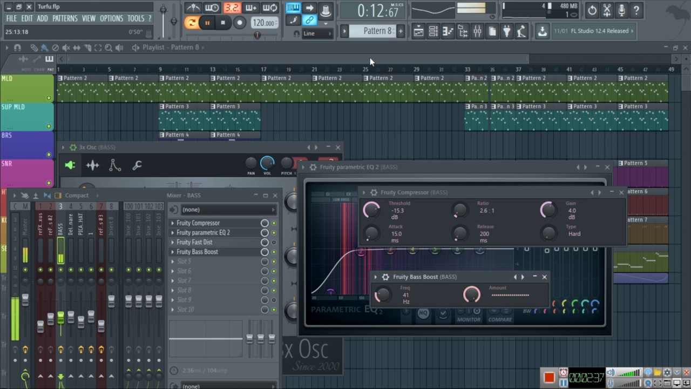Viewport: 691px width, 389px height.
Task: Open the TOOLS menu
Action: click(x=136, y=18)
